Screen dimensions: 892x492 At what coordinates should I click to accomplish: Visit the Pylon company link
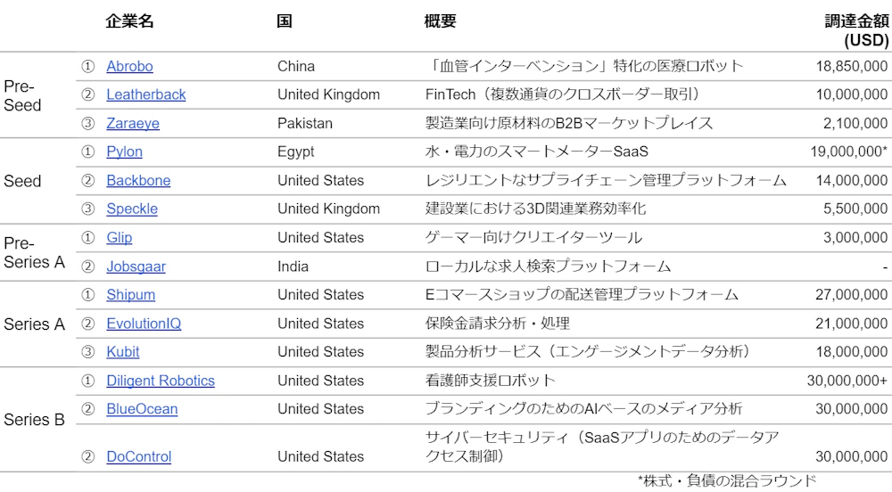click(x=124, y=152)
